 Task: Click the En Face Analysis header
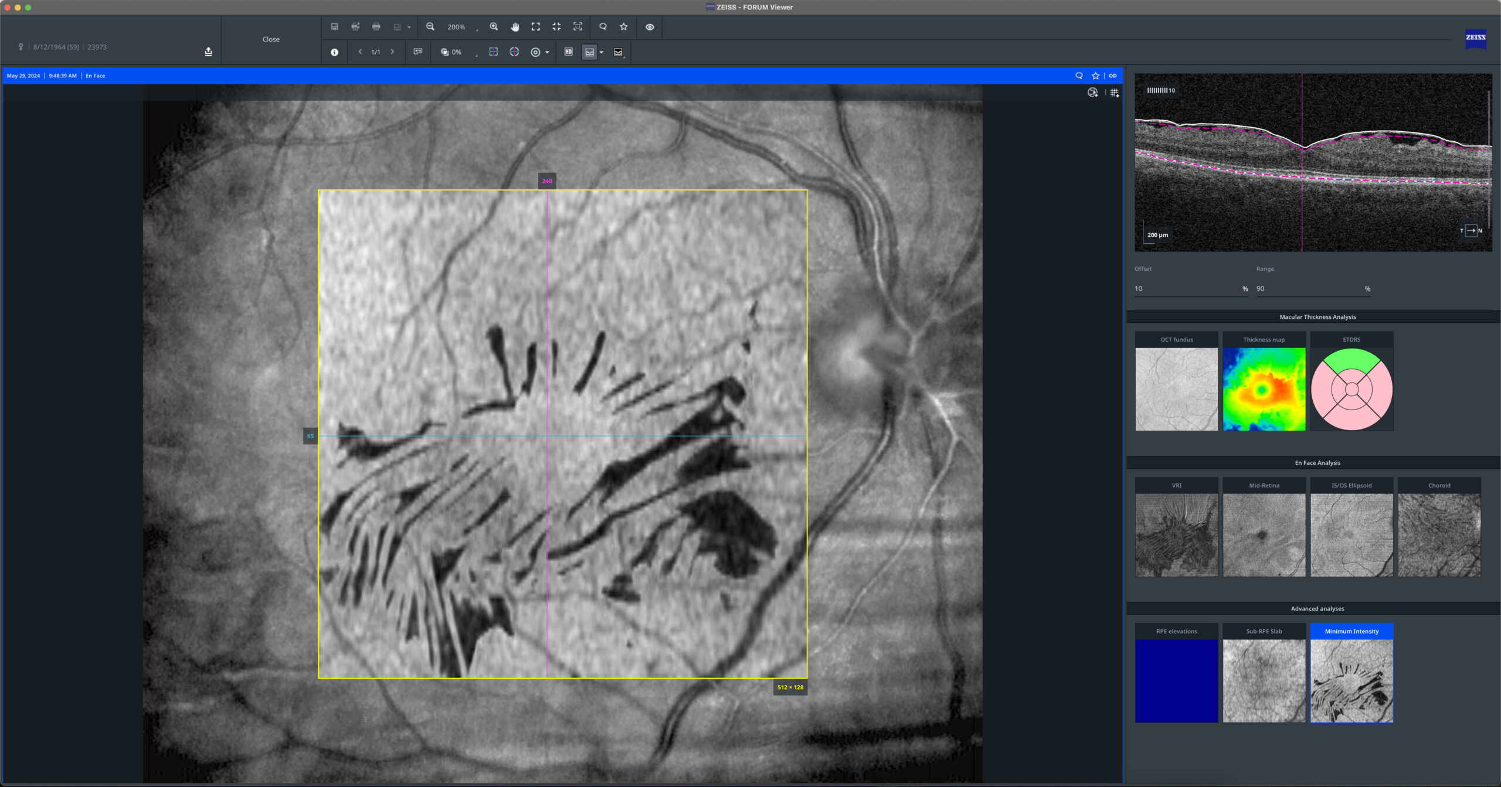(x=1317, y=463)
